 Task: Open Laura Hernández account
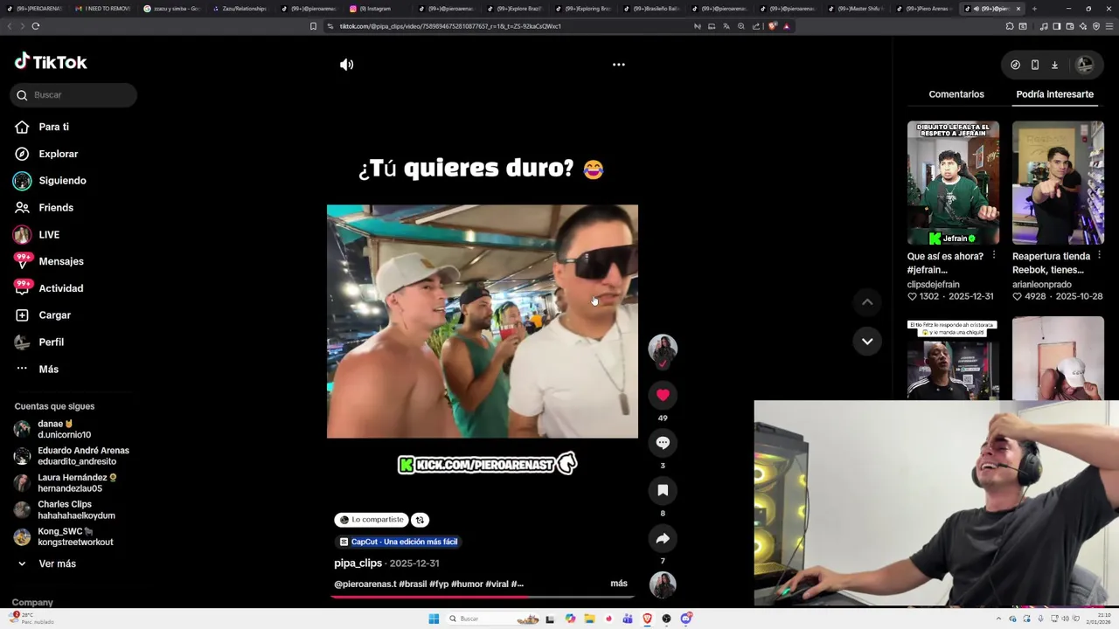click(x=66, y=483)
